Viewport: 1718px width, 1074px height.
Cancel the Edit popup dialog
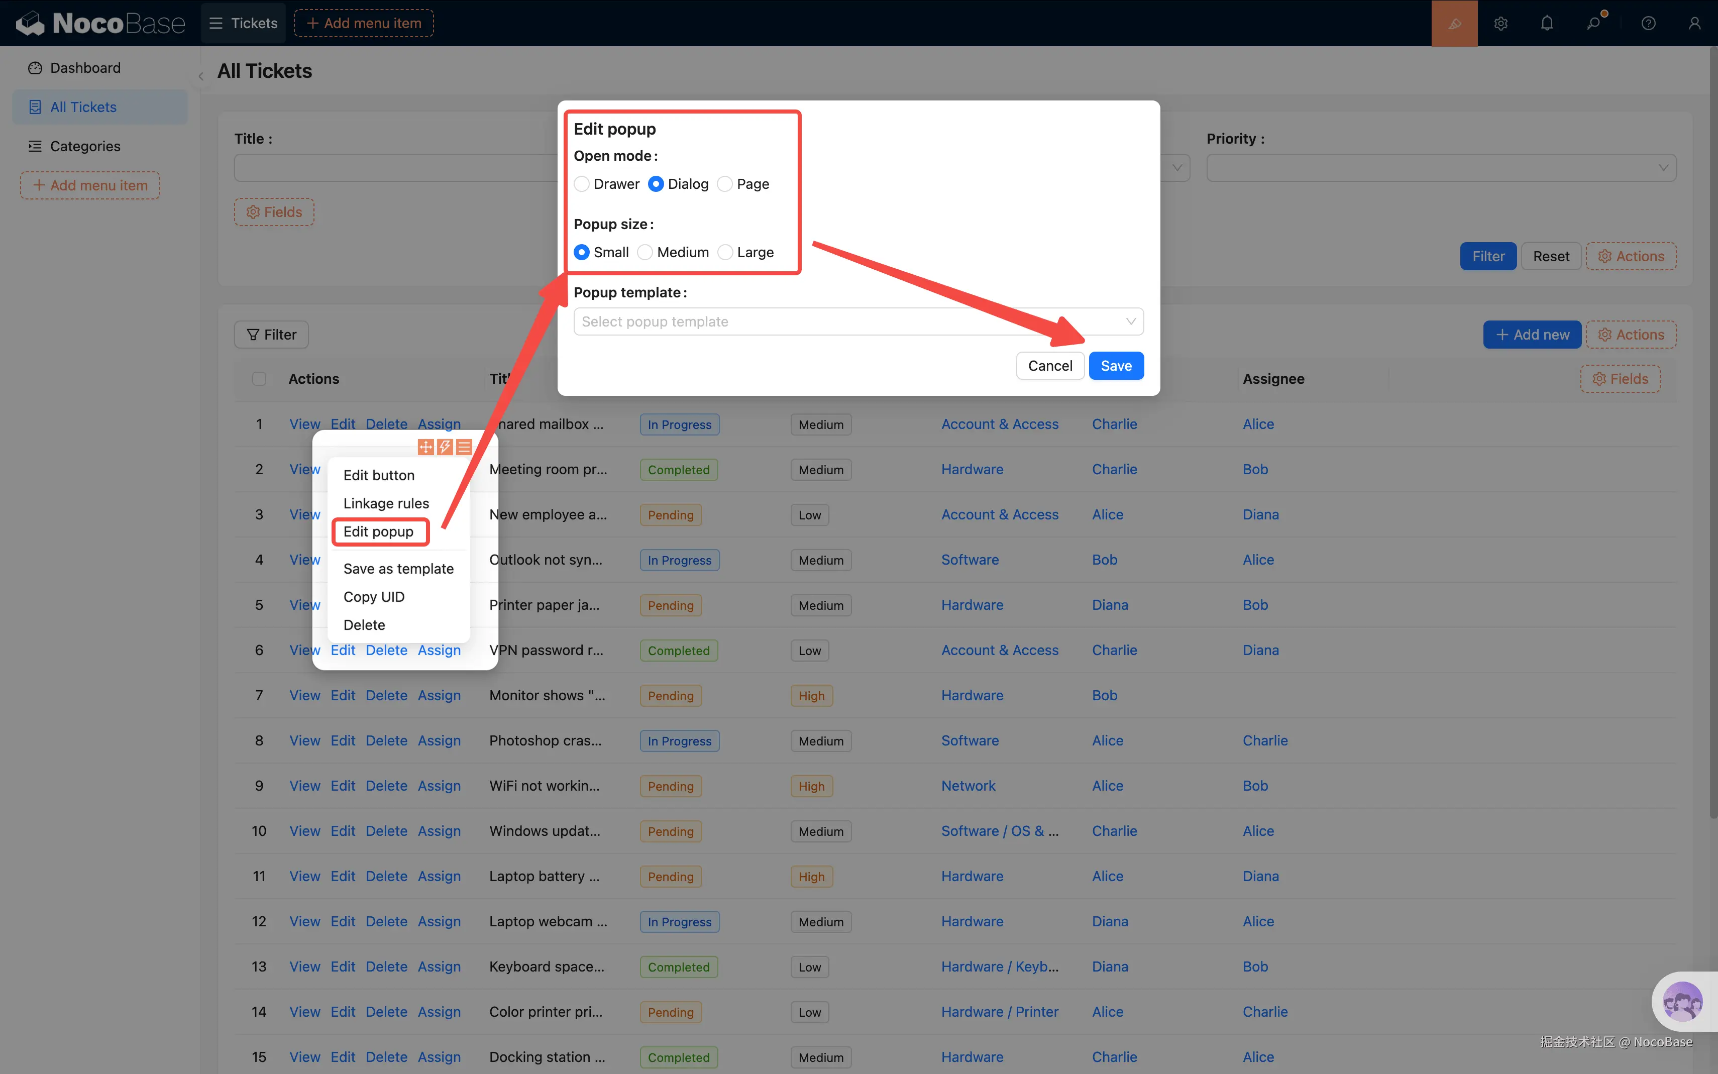pos(1050,366)
